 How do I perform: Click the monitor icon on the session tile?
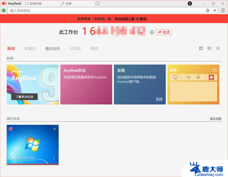[x=11, y=158]
